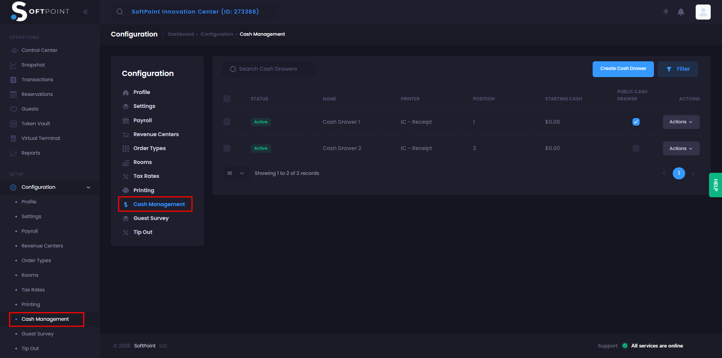Open Control Center from the sidebar
The width and height of the screenshot is (722, 358).
click(x=39, y=50)
